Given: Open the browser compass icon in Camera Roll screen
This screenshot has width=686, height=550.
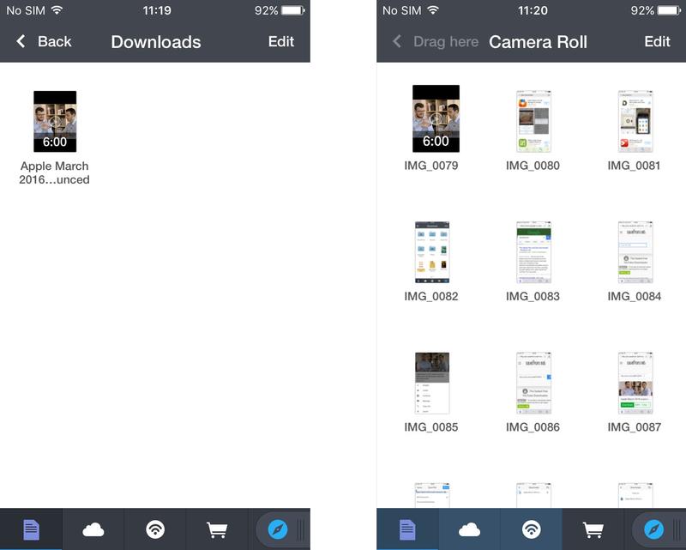Looking at the screenshot, I should point(653,529).
